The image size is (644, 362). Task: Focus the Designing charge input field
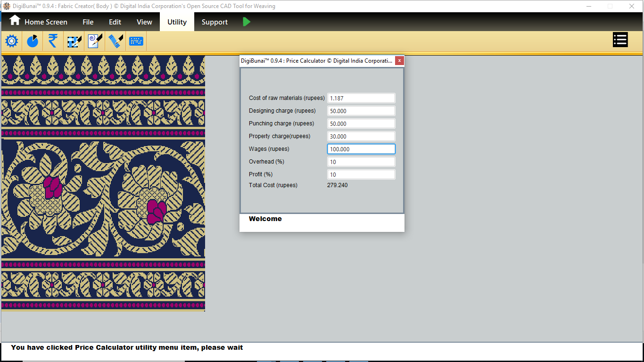pyautogui.click(x=361, y=111)
